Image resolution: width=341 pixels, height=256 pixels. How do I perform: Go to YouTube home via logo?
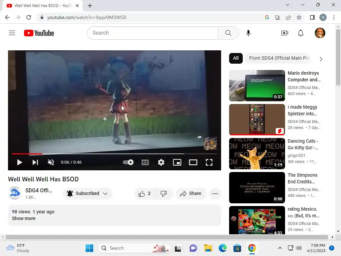39,33
